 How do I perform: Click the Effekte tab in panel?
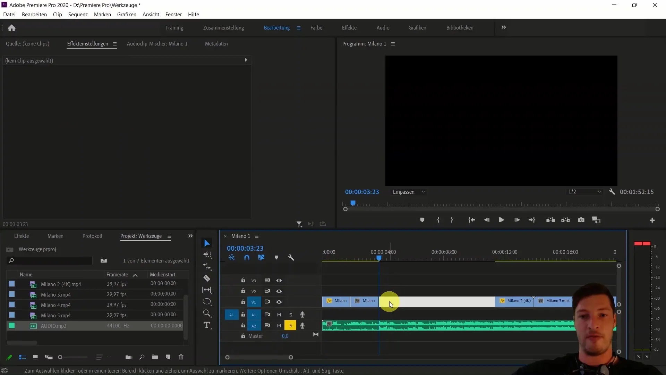click(x=22, y=236)
